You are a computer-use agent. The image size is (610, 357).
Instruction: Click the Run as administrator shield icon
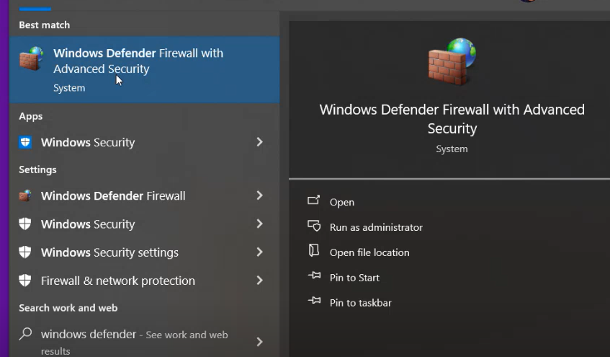click(314, 226)
